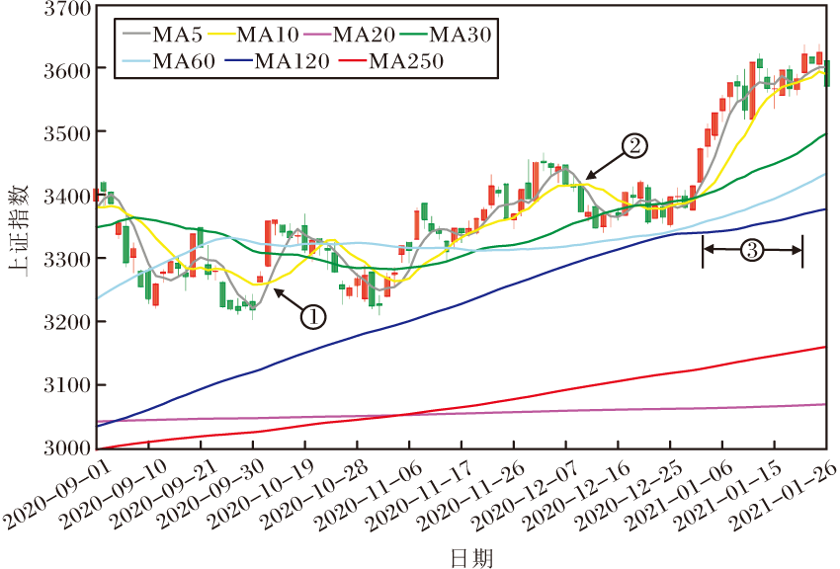Click the red MA250 legend entry

pos(405,62)
